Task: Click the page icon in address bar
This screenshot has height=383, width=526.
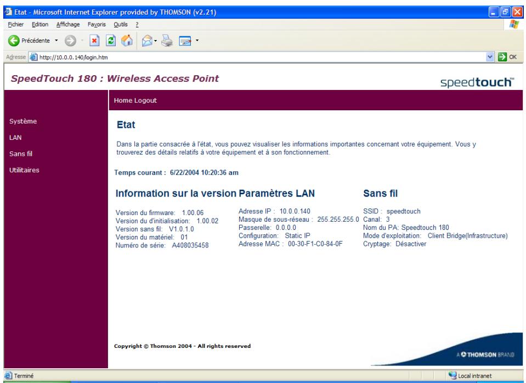Action: (33, 57)
